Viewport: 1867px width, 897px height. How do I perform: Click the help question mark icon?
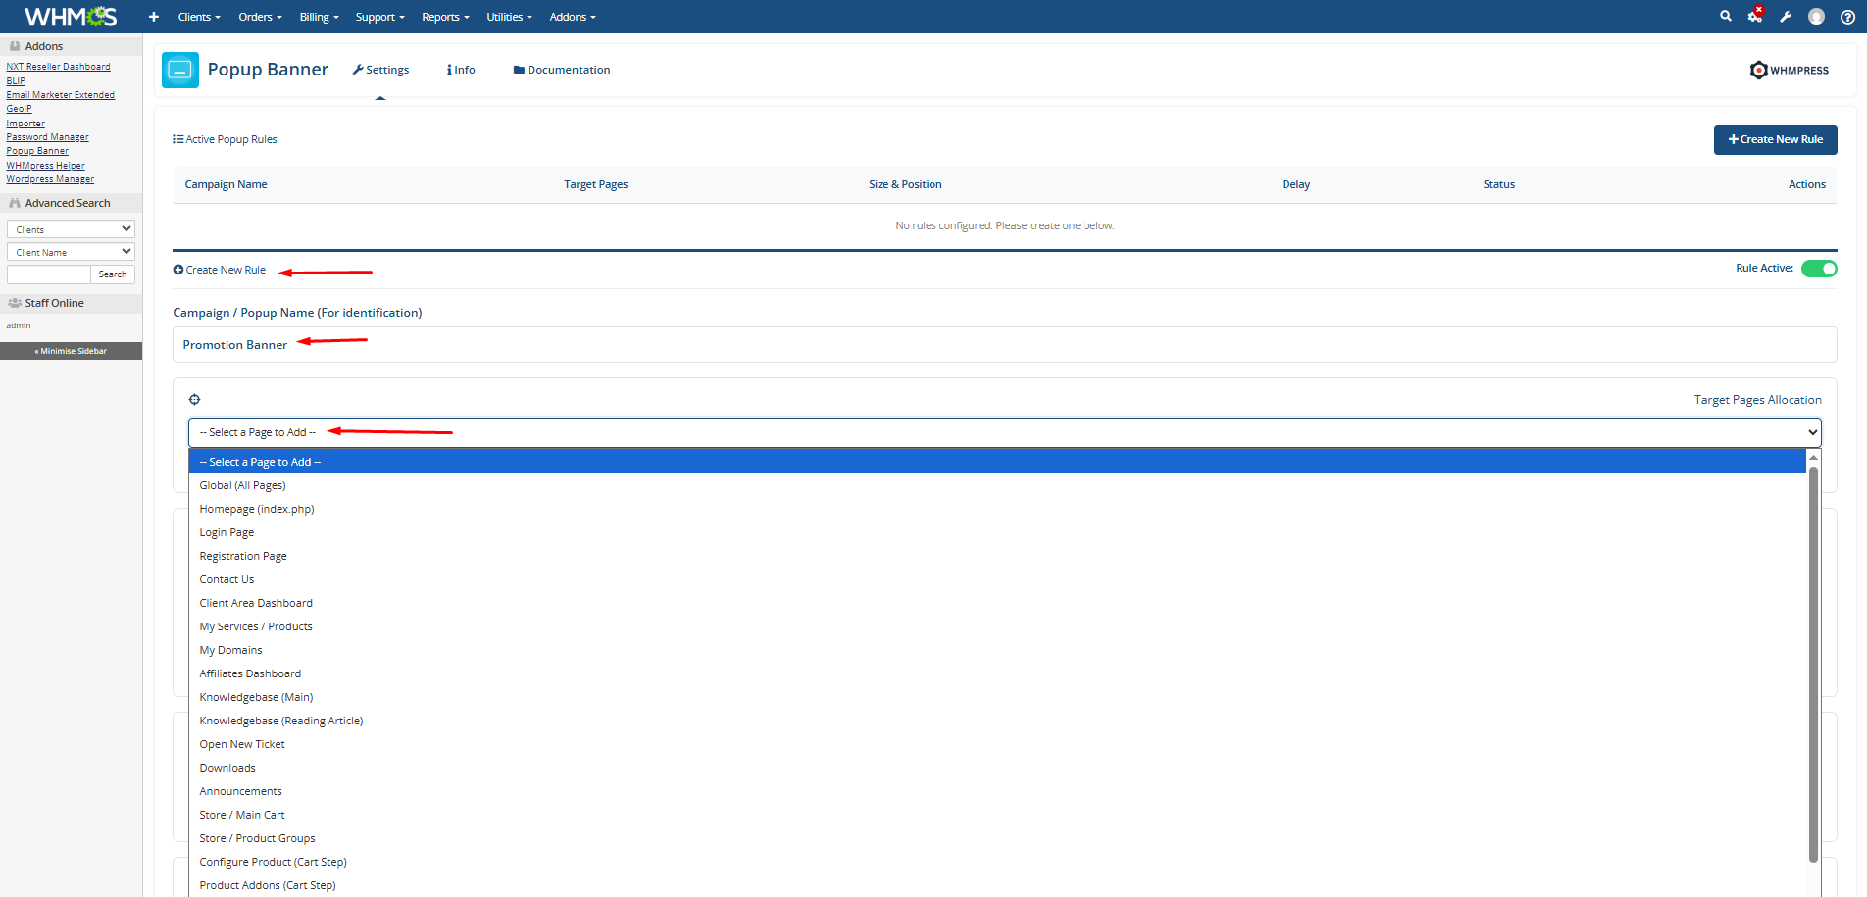click(1847, 17)
